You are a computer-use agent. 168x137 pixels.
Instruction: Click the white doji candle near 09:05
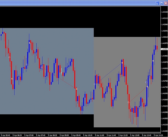61,71
